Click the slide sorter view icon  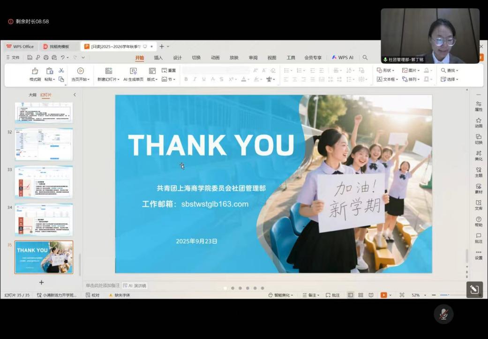tap(360, 295)
